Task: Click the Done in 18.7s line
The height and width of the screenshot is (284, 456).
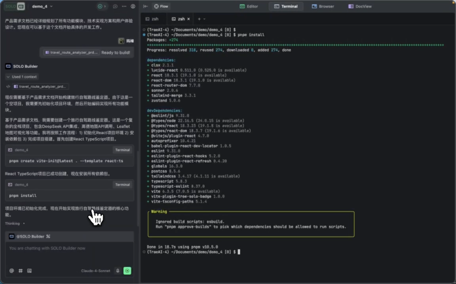Action: [182, 247]
